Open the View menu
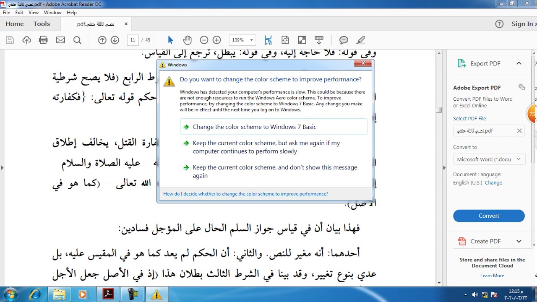537x302 pixels. tap(34, 13)
